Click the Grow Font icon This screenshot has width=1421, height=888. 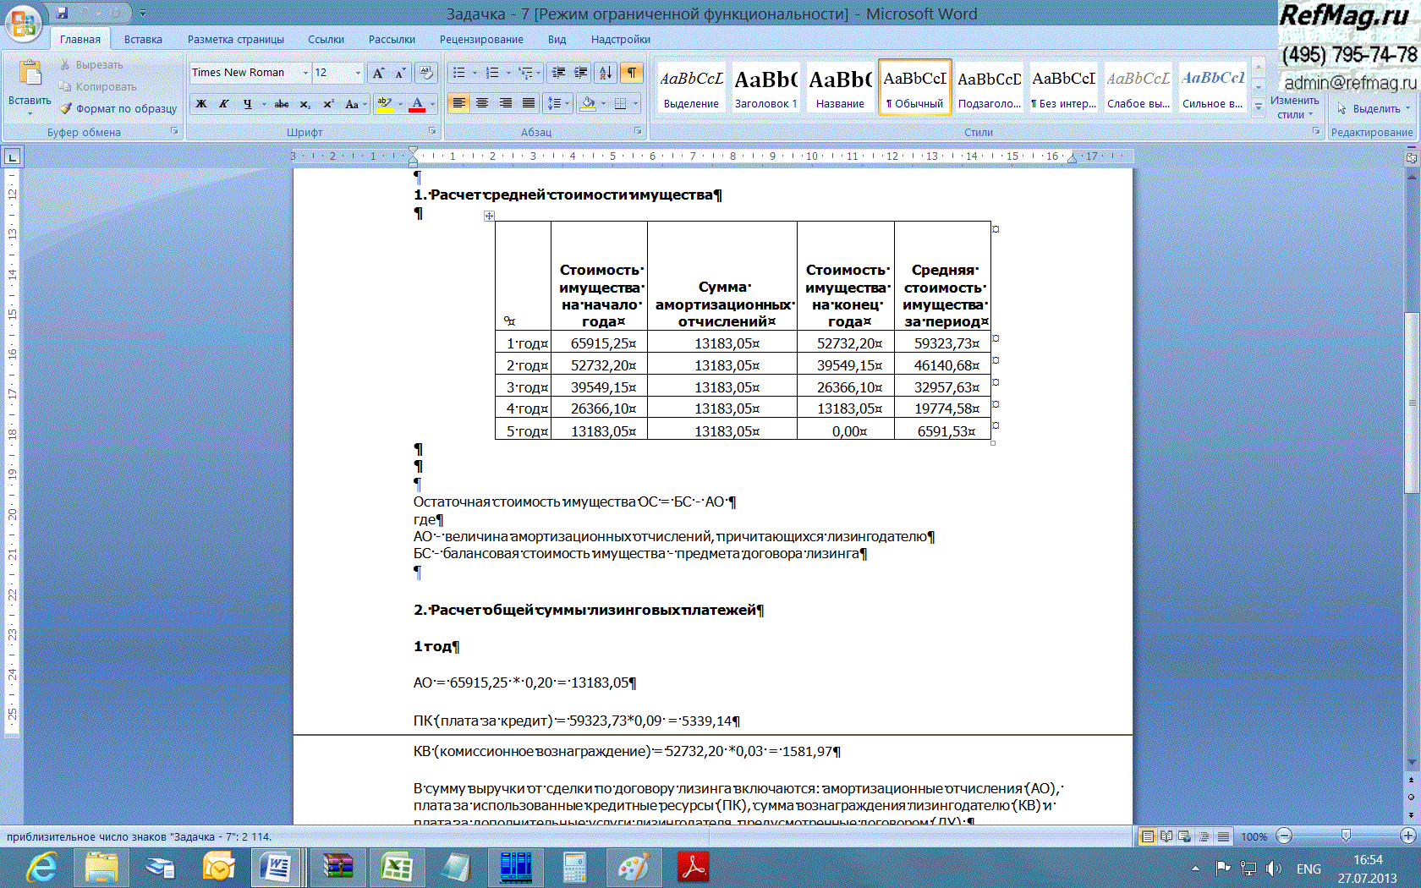tap(378, 73)
